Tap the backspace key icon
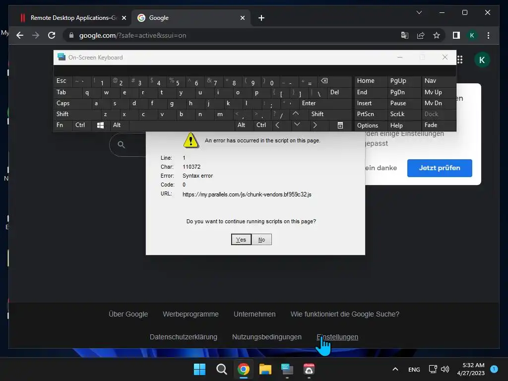508x381 pixels. pyautogui.click(x=335, y=81)
